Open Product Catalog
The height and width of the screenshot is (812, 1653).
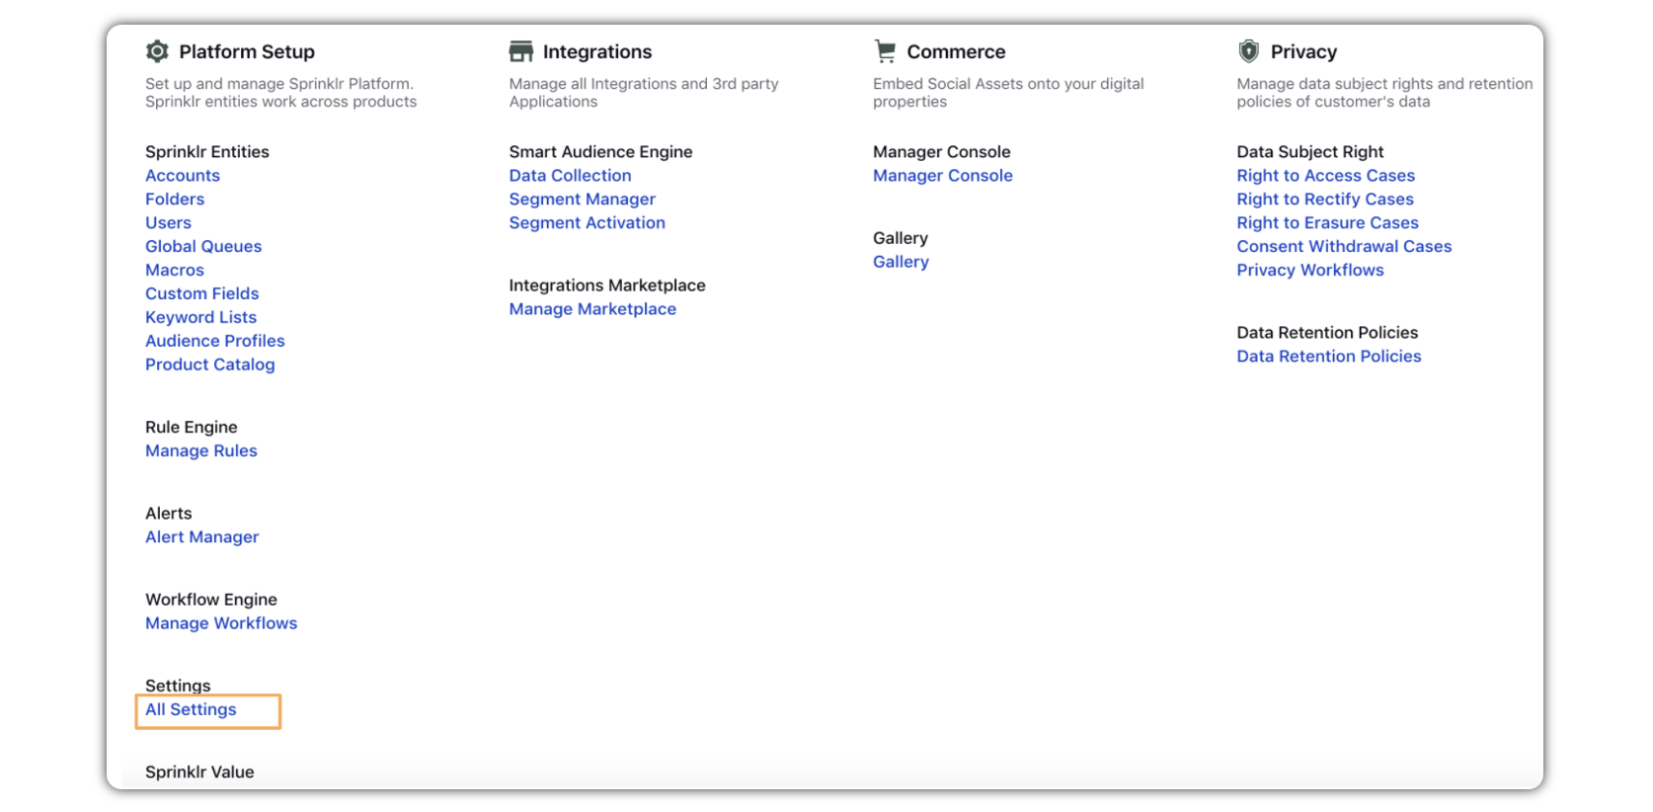(x=209, y=365)
